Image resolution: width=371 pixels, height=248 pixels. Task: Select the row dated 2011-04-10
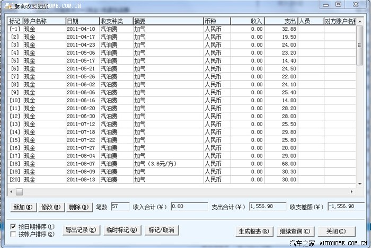(x=81, y=29)
